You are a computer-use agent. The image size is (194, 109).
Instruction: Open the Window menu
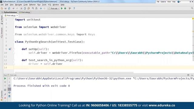(x=56, y=5)
